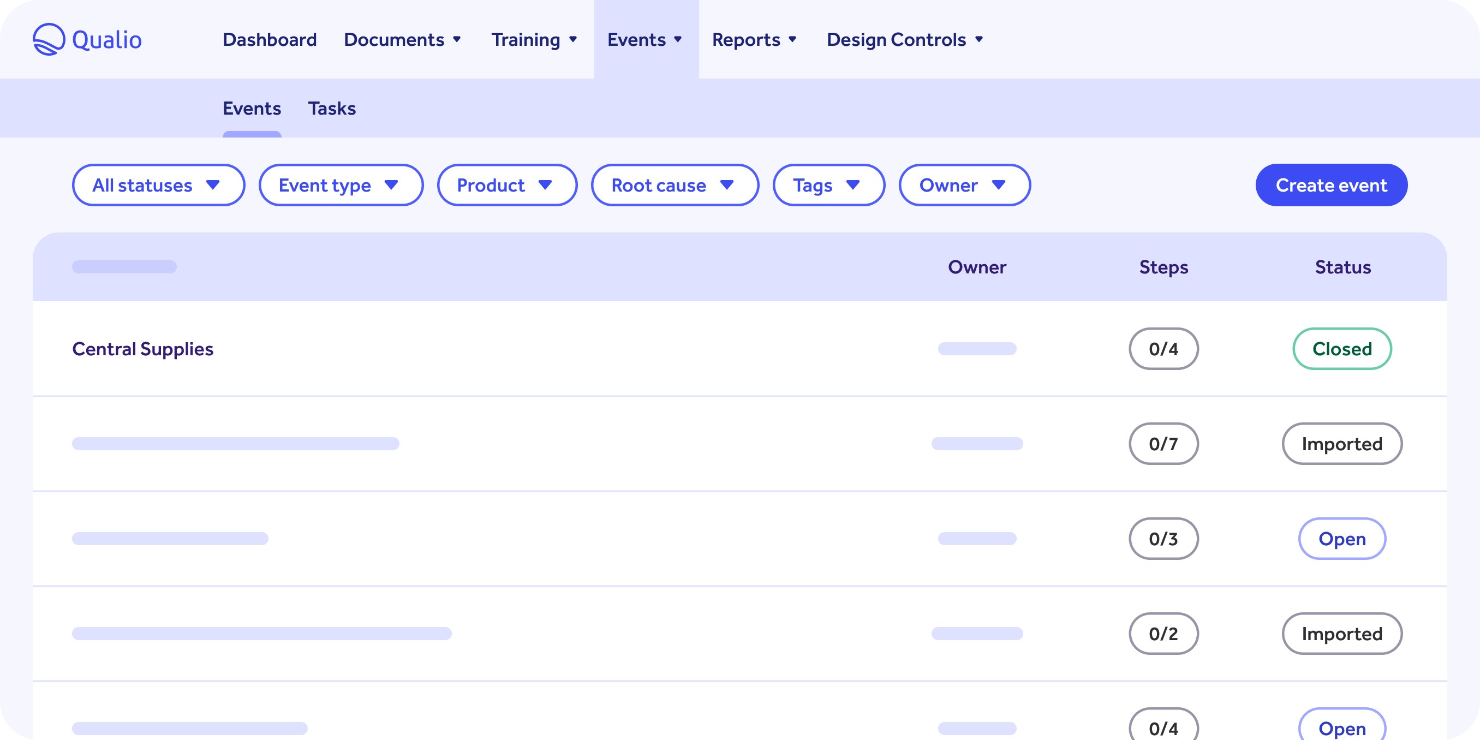Open the Product filter
The image size is (1480, 740).
(507, 185)
